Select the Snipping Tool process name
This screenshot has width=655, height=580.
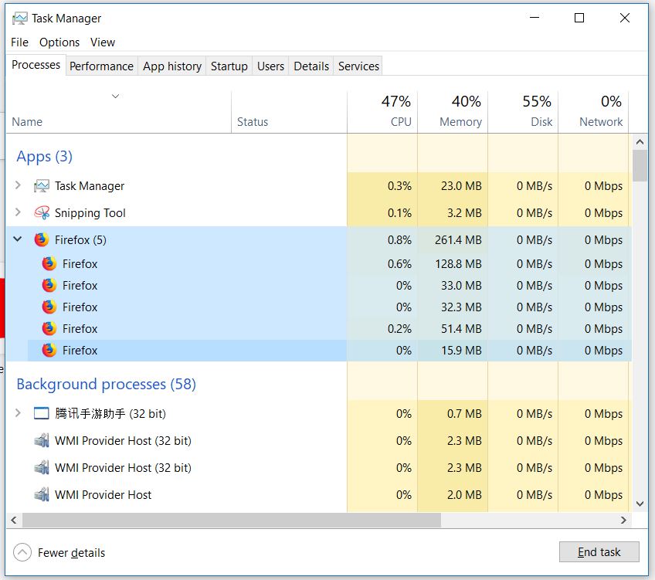pyautogui.click(x=90, y=213)
